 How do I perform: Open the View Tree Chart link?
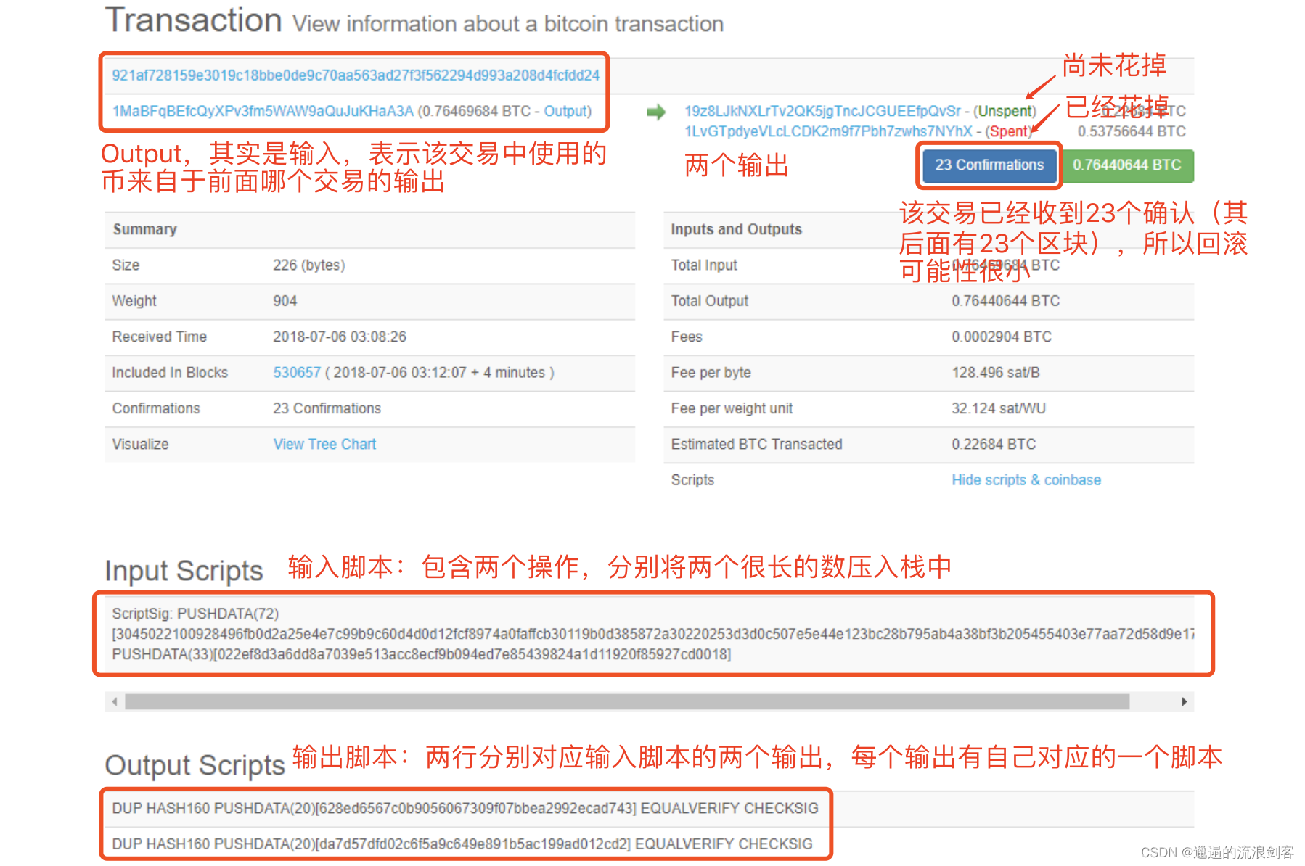click(x=324, y=444)
